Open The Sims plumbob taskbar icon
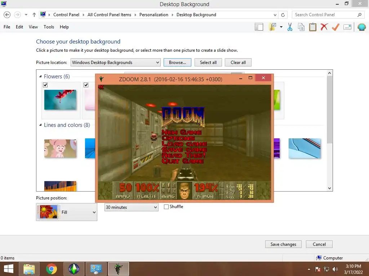 [x=74, y=269]
